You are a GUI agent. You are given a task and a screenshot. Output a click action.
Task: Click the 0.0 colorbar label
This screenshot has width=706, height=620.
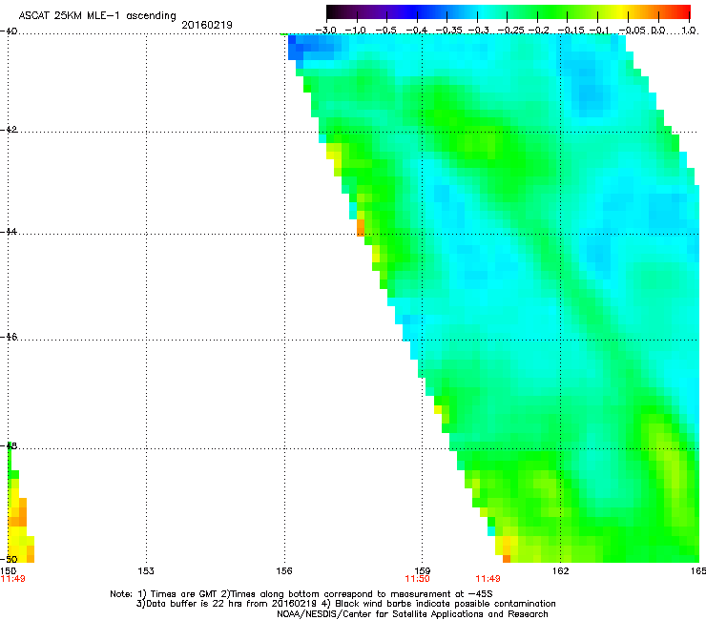point(658,31)
